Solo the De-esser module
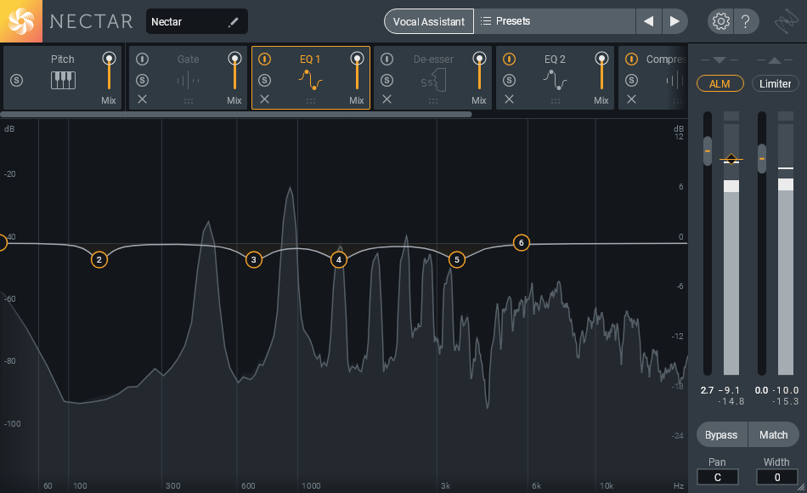Screen dimensions: 807x493 [387, 81]
